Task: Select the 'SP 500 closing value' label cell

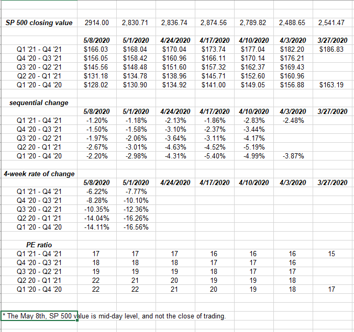Action: click(x=39, y=23)
